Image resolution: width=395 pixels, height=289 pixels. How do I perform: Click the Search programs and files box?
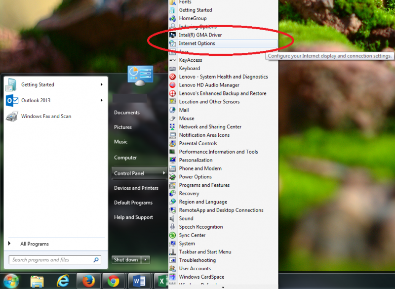[55, 260]
